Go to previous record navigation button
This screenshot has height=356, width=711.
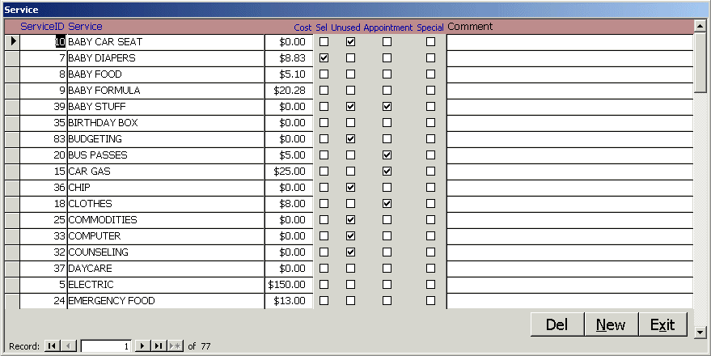point(68,346)
